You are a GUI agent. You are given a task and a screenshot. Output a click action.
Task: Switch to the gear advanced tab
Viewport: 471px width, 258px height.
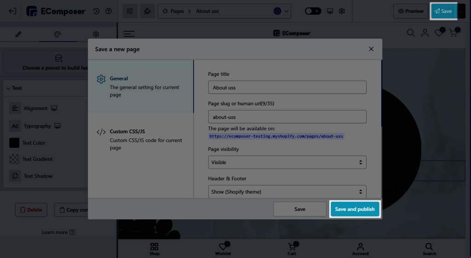click(96, 34)
